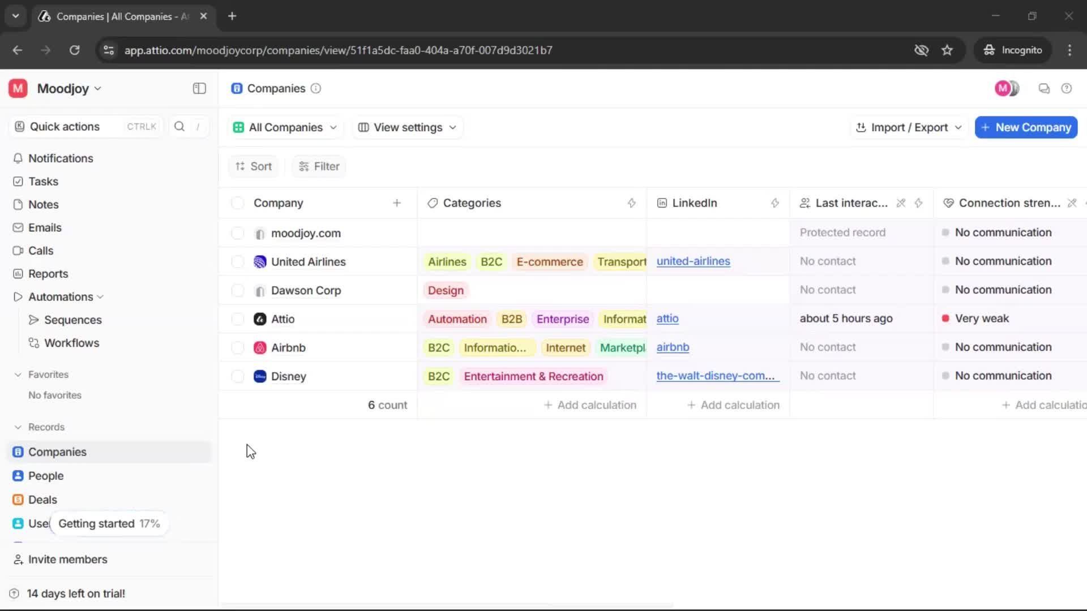Open the Notifications bell item
This screenshot has height=611, width=1087.
click(x=61, y=158)
